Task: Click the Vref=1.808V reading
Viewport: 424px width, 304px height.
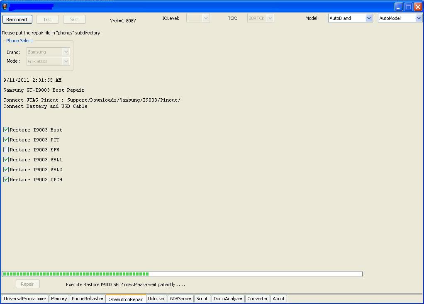Action: 123,21
